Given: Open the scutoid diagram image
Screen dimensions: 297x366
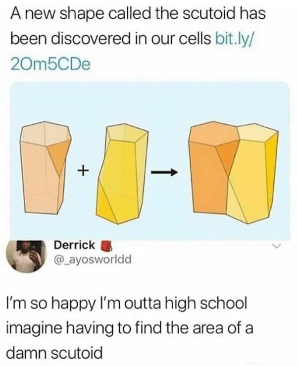Looking at the screenshot, I should (150, 160).
